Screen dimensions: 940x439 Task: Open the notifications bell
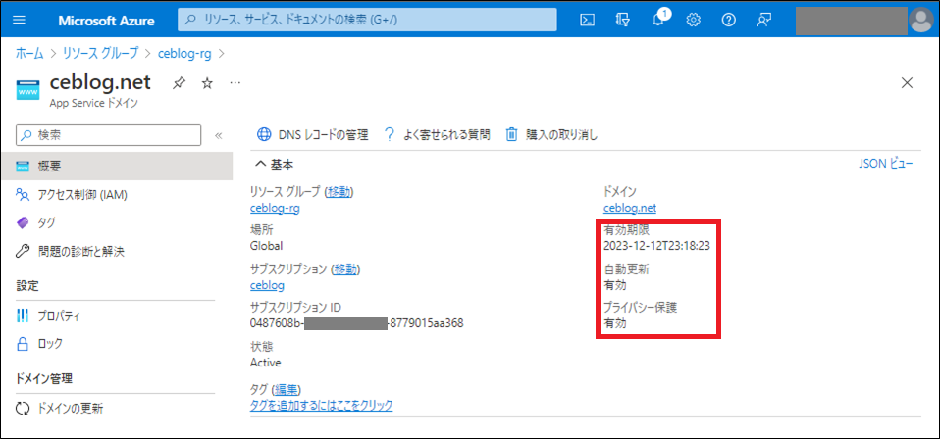tap(658, 20)
